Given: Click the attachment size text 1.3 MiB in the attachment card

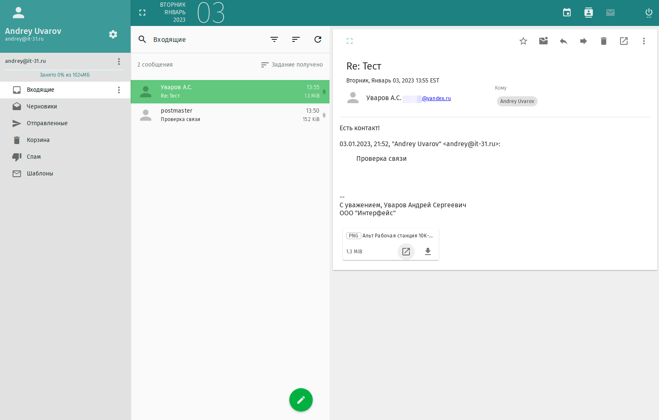Looking at the screenshot, I should click(354, 252).
